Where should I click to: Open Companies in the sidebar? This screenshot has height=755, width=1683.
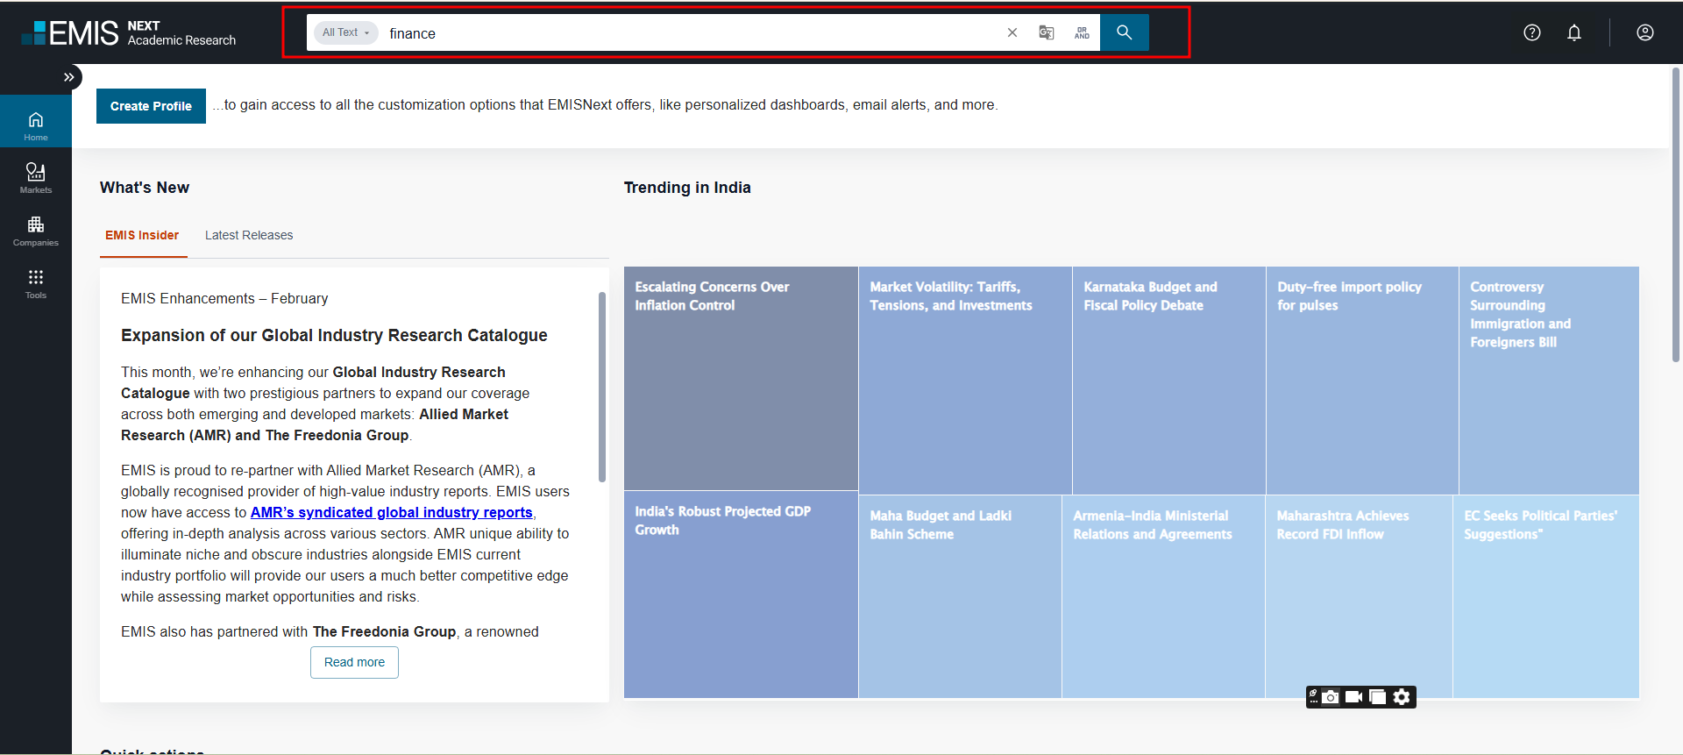click(36, 230)
